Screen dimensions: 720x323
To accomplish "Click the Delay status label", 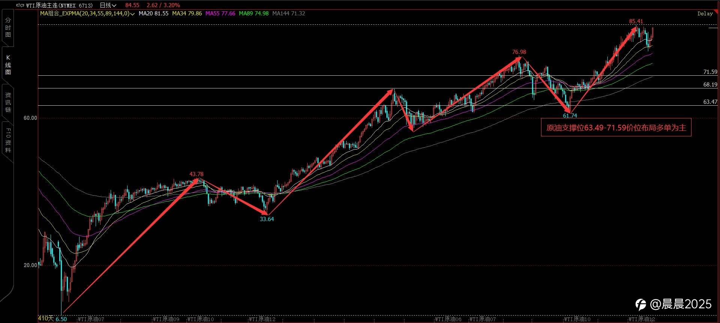I will (x=705, y=13).
